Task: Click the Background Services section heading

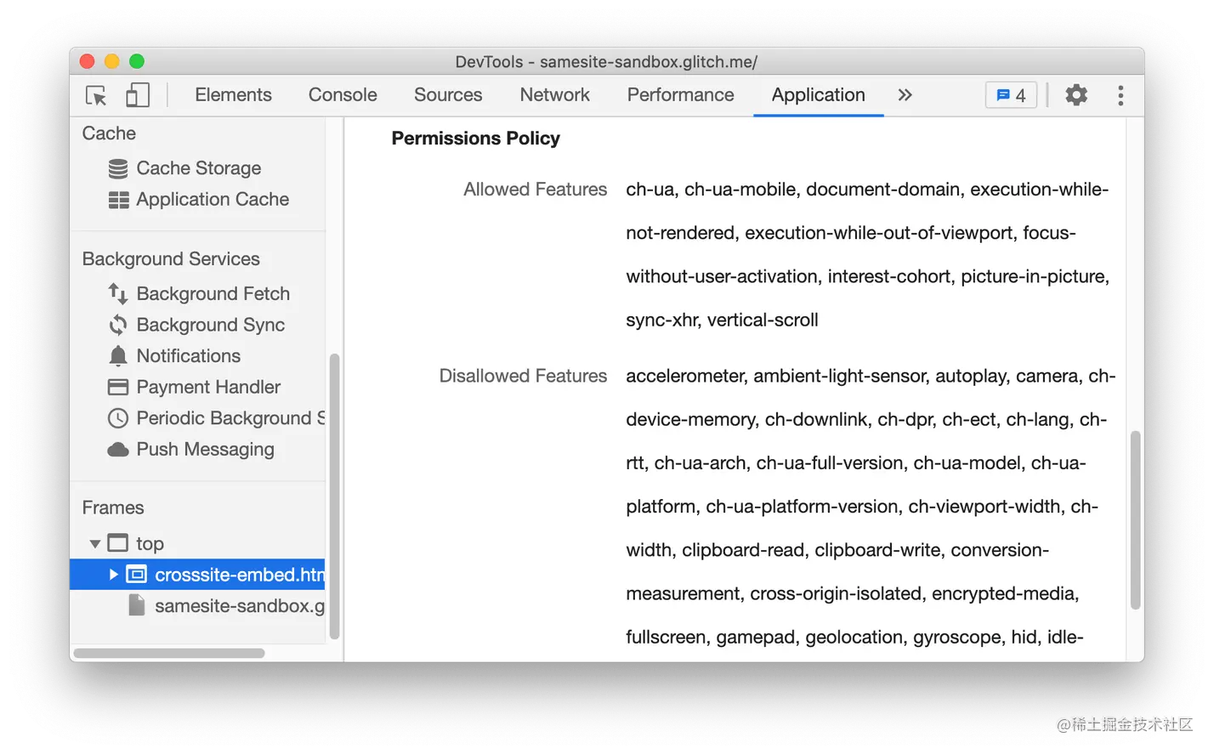Action: (171, 259)
